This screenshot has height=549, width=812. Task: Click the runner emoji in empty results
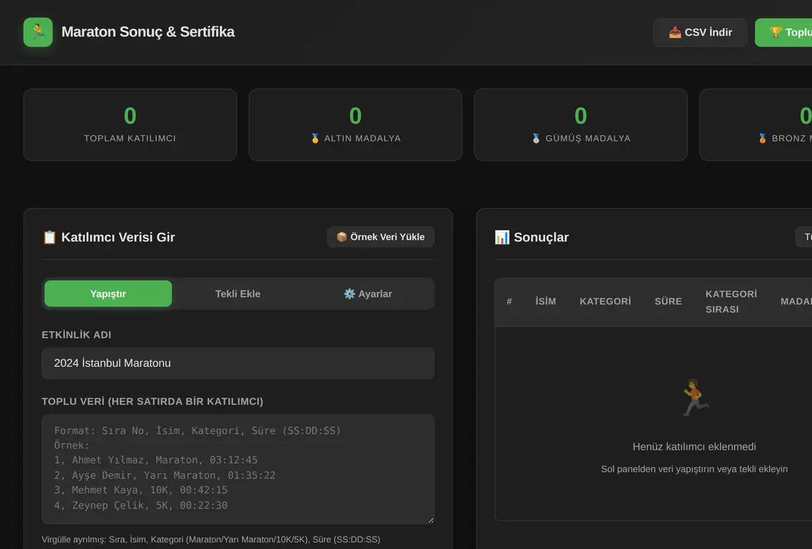click(x=694, y=397)
